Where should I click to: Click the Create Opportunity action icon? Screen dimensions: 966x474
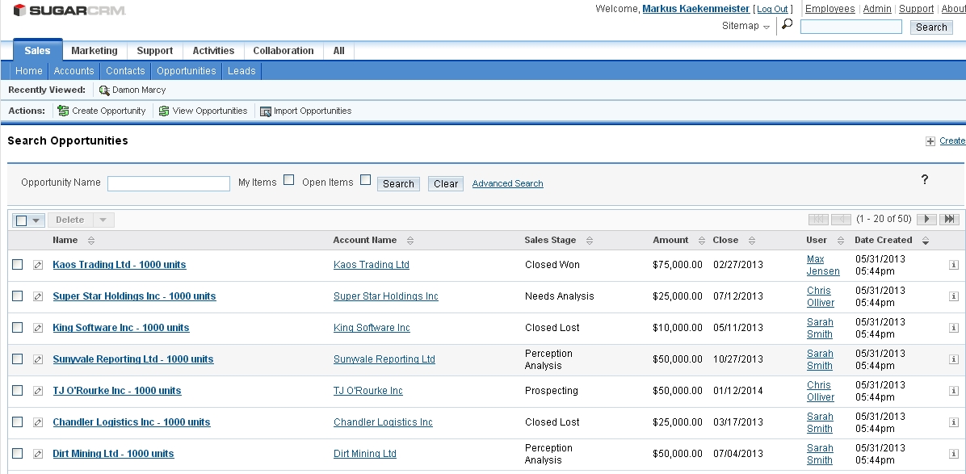coord(63,111)
